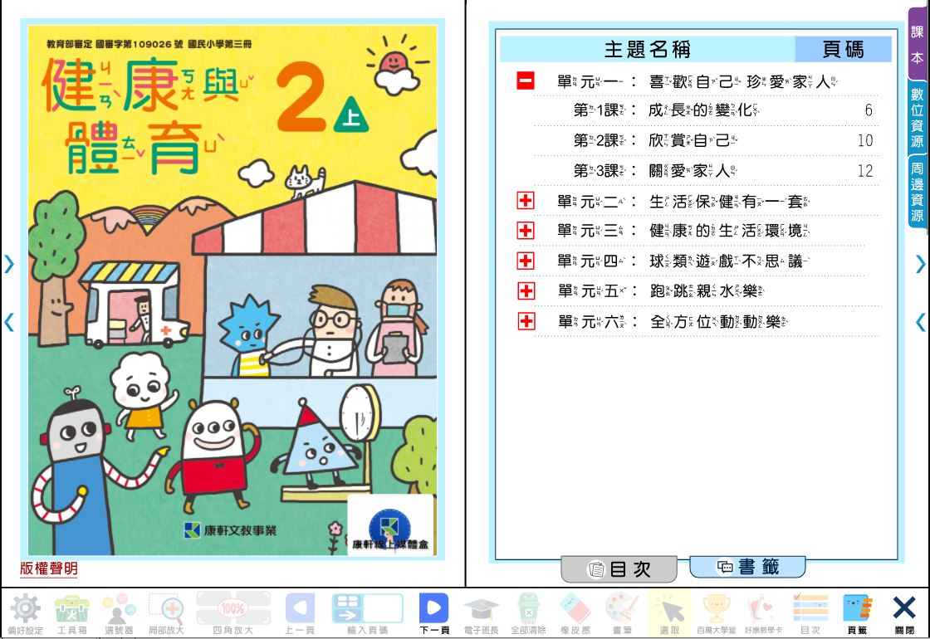Click the 康軒文教事業 publisher logo on cover

pos(230,530)
